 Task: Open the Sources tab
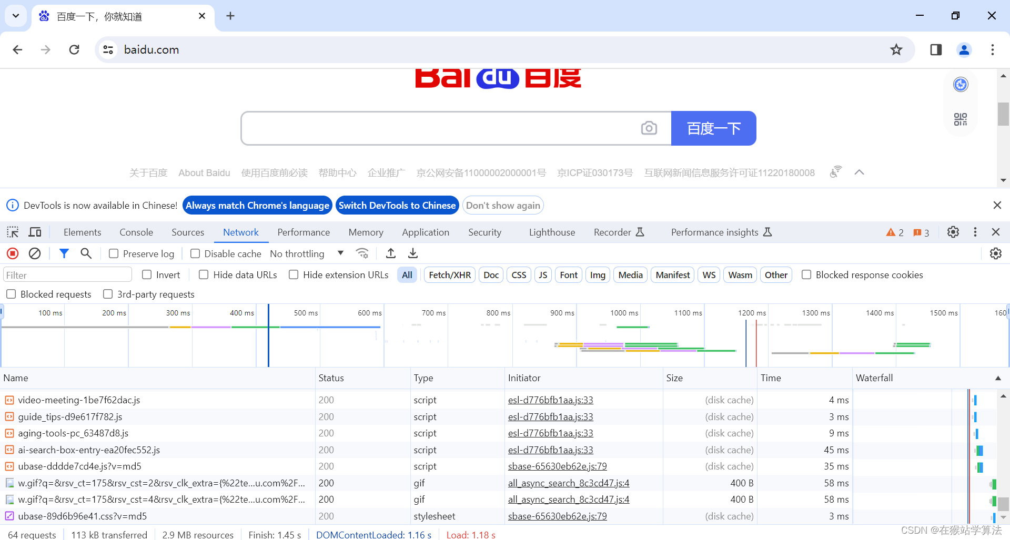(x=188, y=232)
